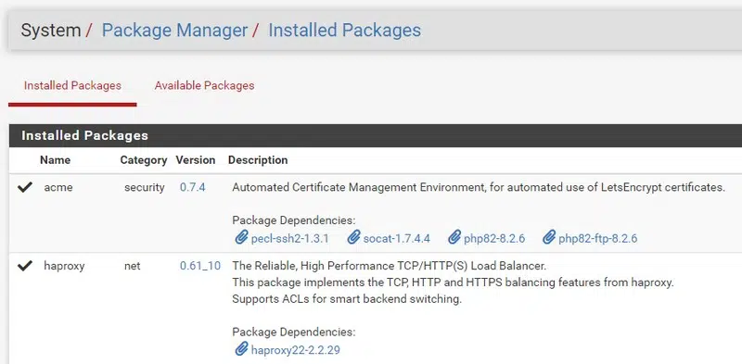
Task: Click Supports ACLs for smart backend switching
Action: (x=346, y=299)
